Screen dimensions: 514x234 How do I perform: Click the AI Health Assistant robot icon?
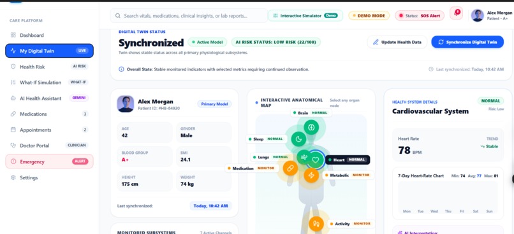point(13,98)
